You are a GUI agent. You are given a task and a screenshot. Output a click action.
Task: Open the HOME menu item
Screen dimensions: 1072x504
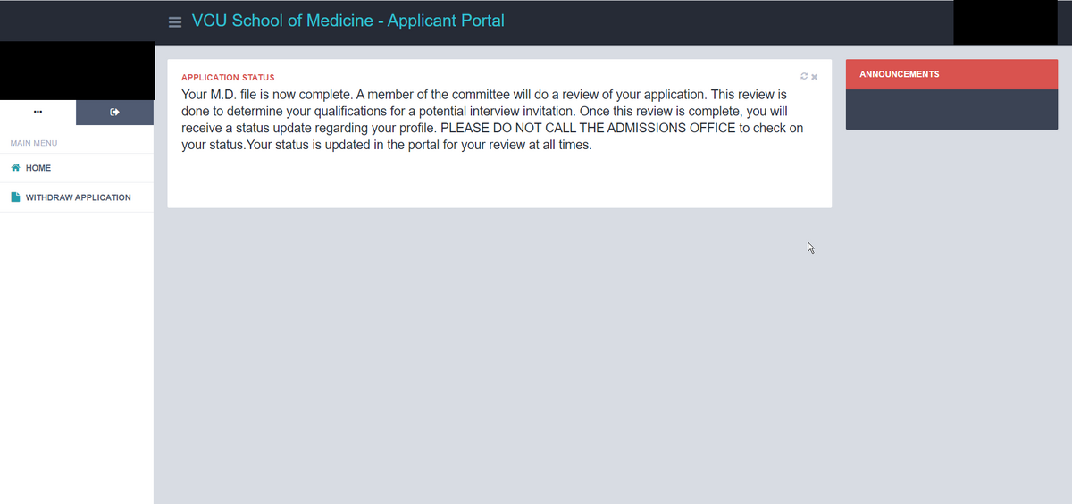[x=77, y=168]
